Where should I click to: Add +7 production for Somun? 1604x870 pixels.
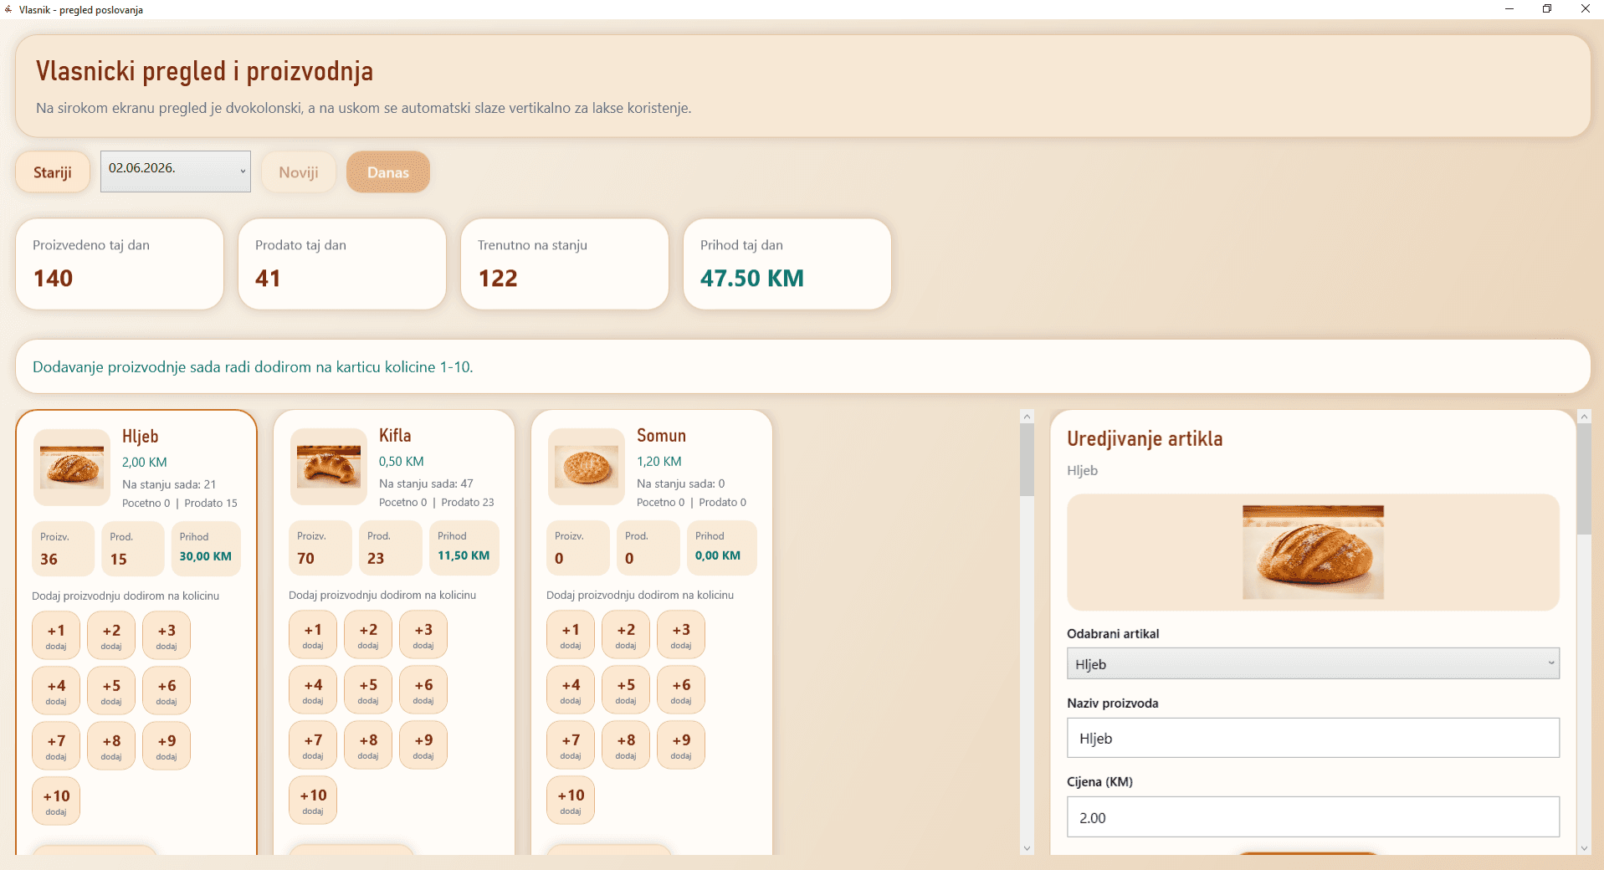(x=571, y=745)
